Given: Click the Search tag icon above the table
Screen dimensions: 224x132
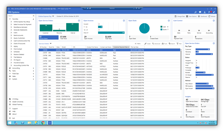Looking at the screenshot, I should click(x=170, y=44).
